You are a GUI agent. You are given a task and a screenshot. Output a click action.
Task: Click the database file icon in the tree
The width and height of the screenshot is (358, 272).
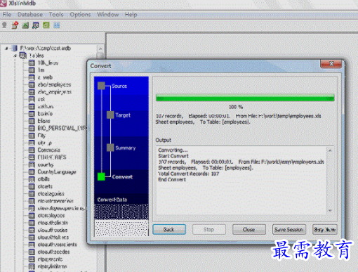coord(15,48)
